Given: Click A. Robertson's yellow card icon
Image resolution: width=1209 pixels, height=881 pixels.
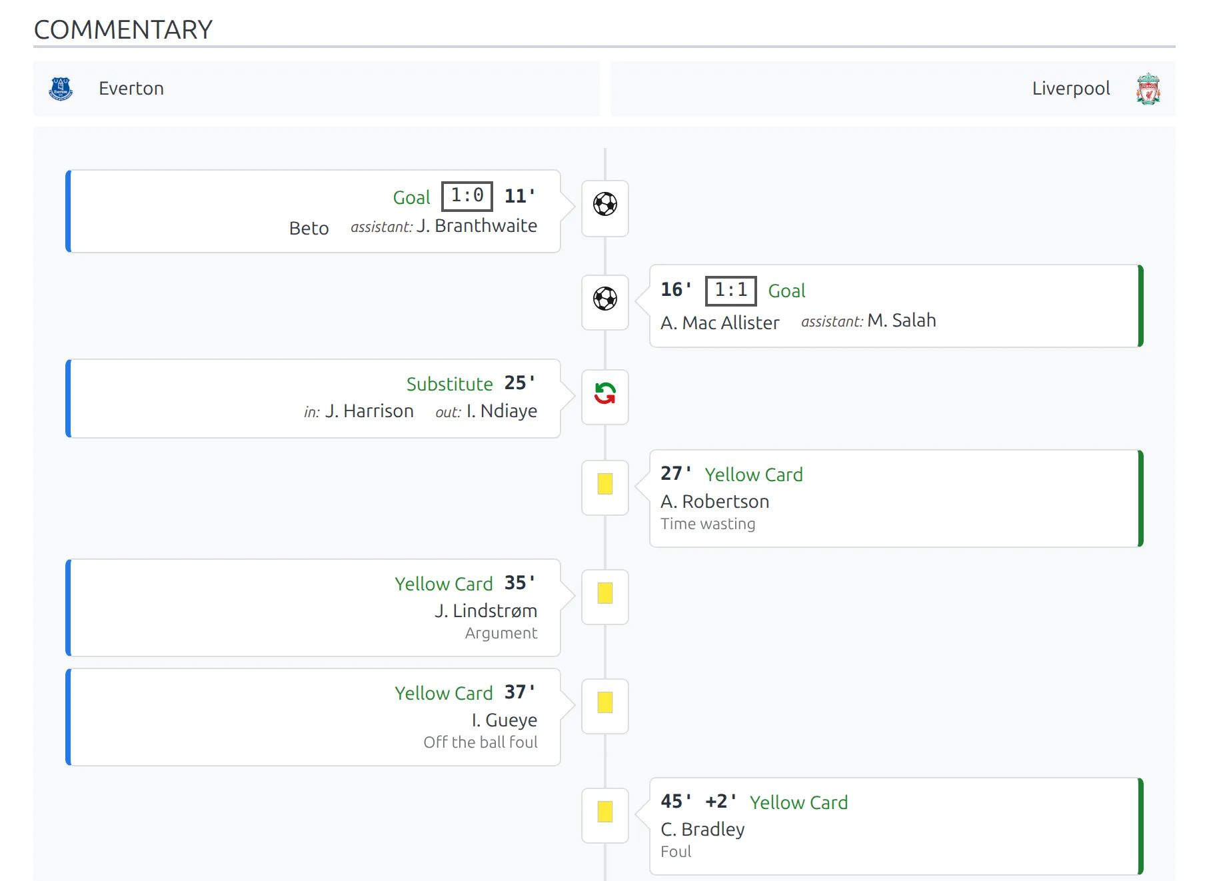Looking at the screenshot, I should pyautogui.click(x=605, y=484).
